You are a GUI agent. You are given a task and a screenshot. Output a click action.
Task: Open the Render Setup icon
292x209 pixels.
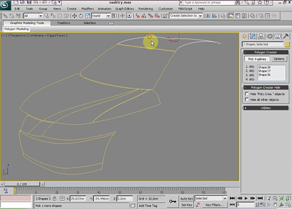tap(261, 16)
